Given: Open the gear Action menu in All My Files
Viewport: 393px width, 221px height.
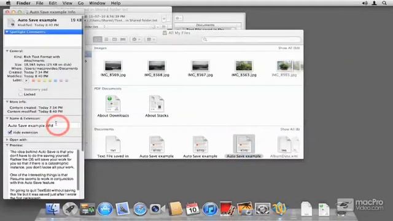Looking at the screenshot, I should pos(136,39).
